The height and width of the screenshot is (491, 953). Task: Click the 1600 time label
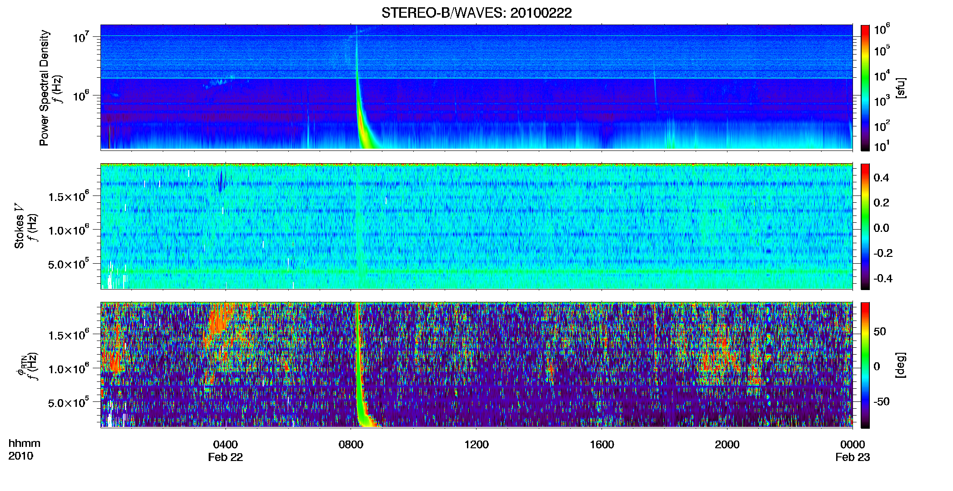click(602, 445)
